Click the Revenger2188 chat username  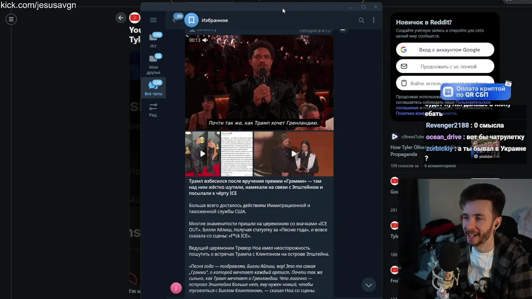tap(447, 125)
